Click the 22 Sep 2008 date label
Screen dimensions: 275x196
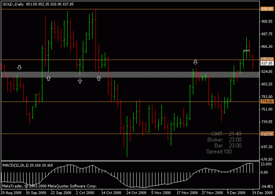(x=61, y=193)
